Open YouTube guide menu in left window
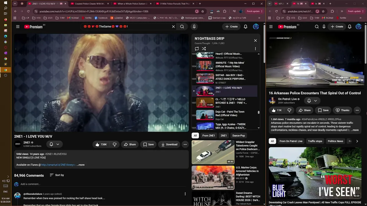This screenshot has width=367, height=206. tap(18, 27)
